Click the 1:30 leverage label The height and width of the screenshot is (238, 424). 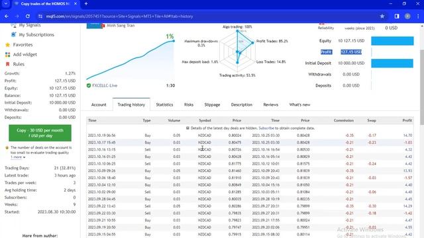pos(170,85)
